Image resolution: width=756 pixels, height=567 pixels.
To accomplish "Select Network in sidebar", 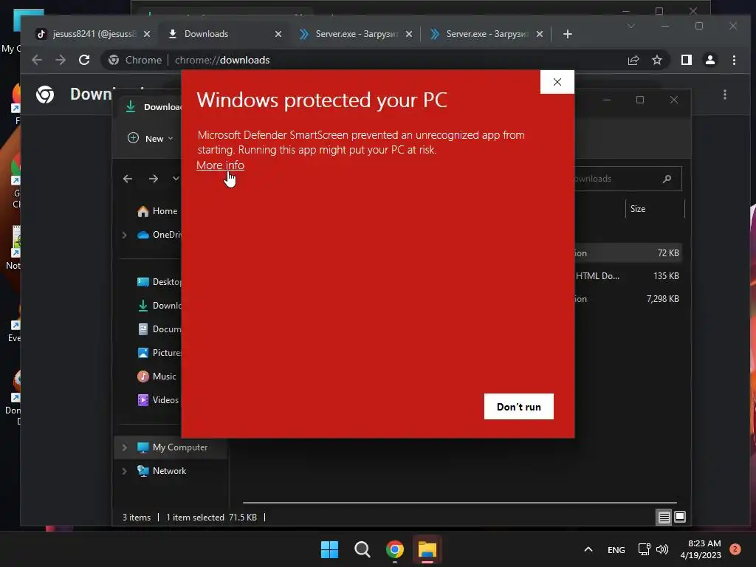I will pyautogui.click(x=162, y=471).
